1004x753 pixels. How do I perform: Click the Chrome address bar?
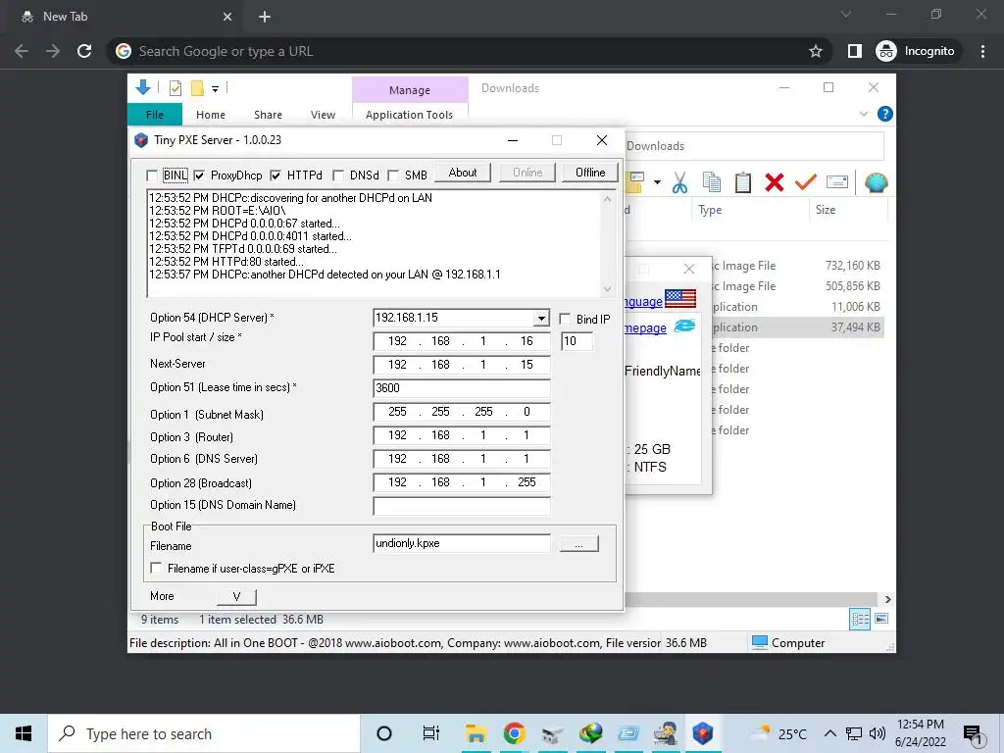pyautogui.click(x=468, y=51)
